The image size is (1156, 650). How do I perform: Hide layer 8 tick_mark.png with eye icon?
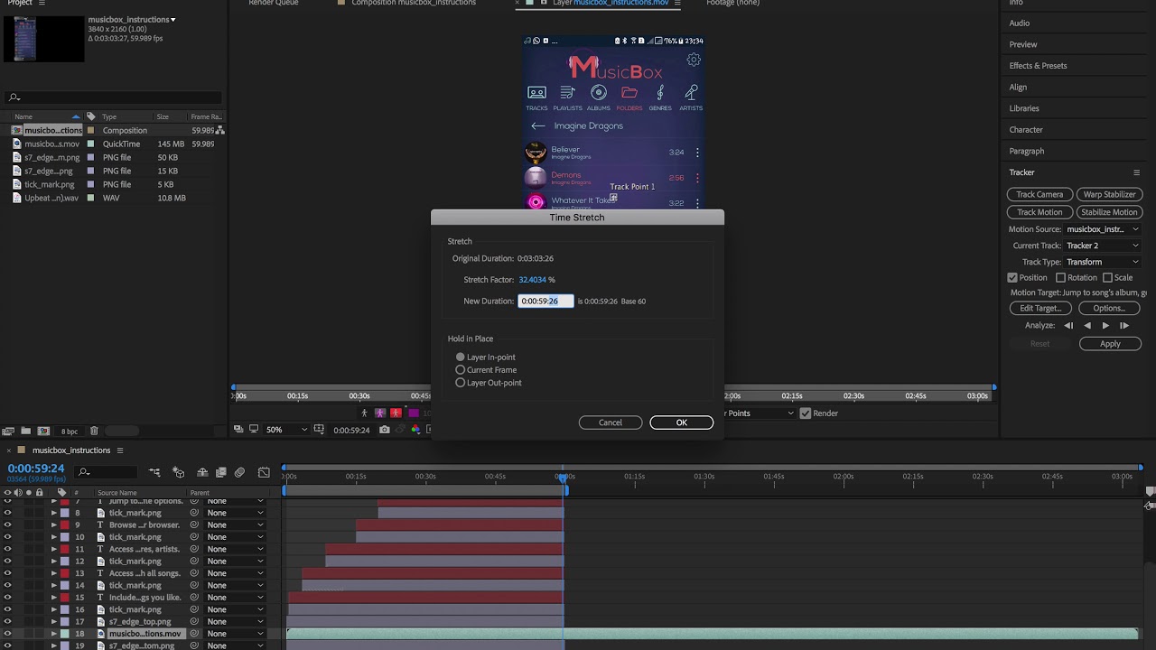7,513
